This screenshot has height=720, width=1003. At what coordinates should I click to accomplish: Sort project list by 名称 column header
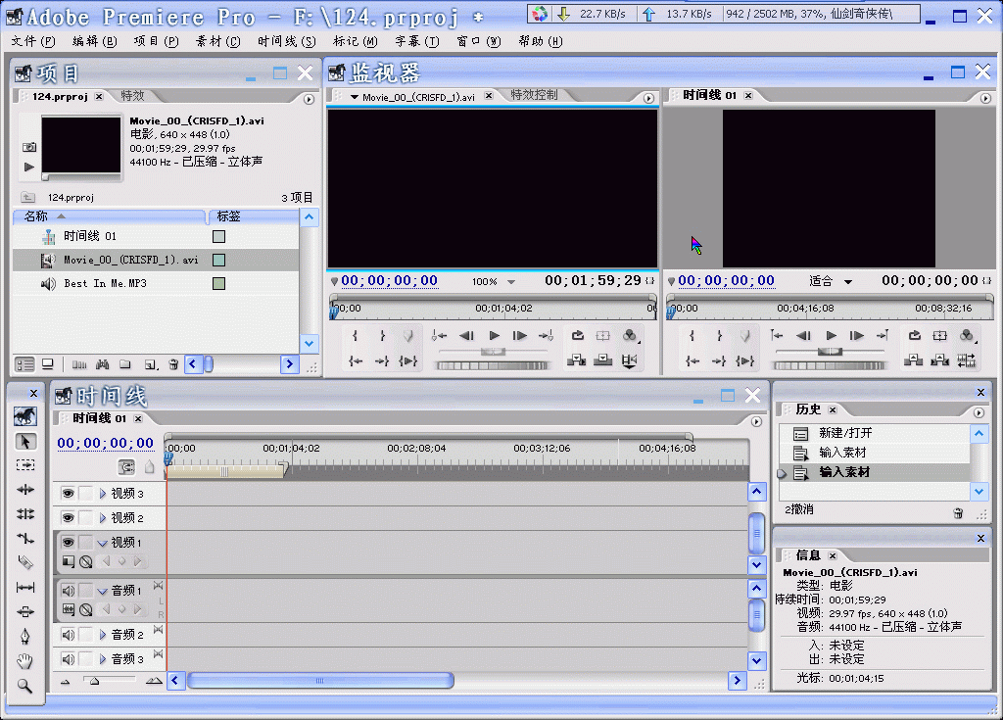[x=110, y=216]
